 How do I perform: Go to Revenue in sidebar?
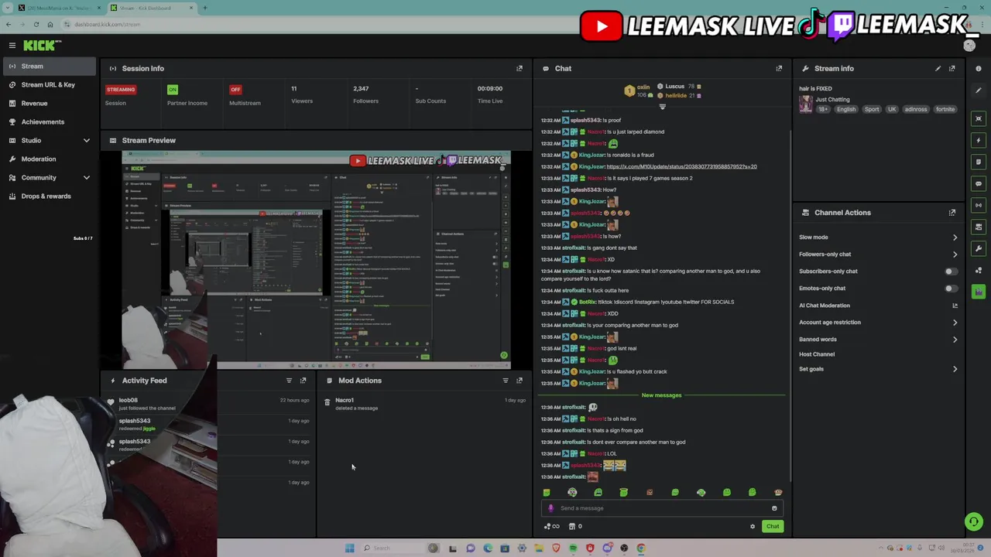pos(48,103)
